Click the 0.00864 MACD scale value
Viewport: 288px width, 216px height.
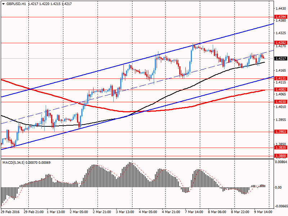point(281,162)
